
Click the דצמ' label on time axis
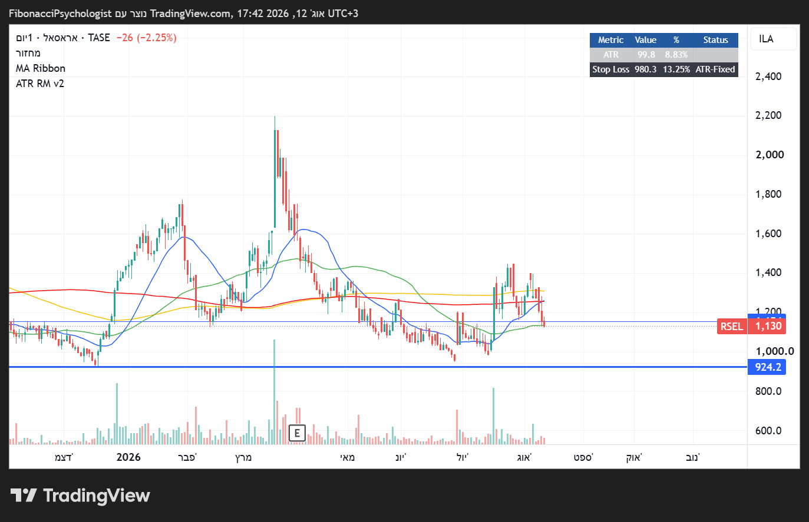click(x=64, y=458)
